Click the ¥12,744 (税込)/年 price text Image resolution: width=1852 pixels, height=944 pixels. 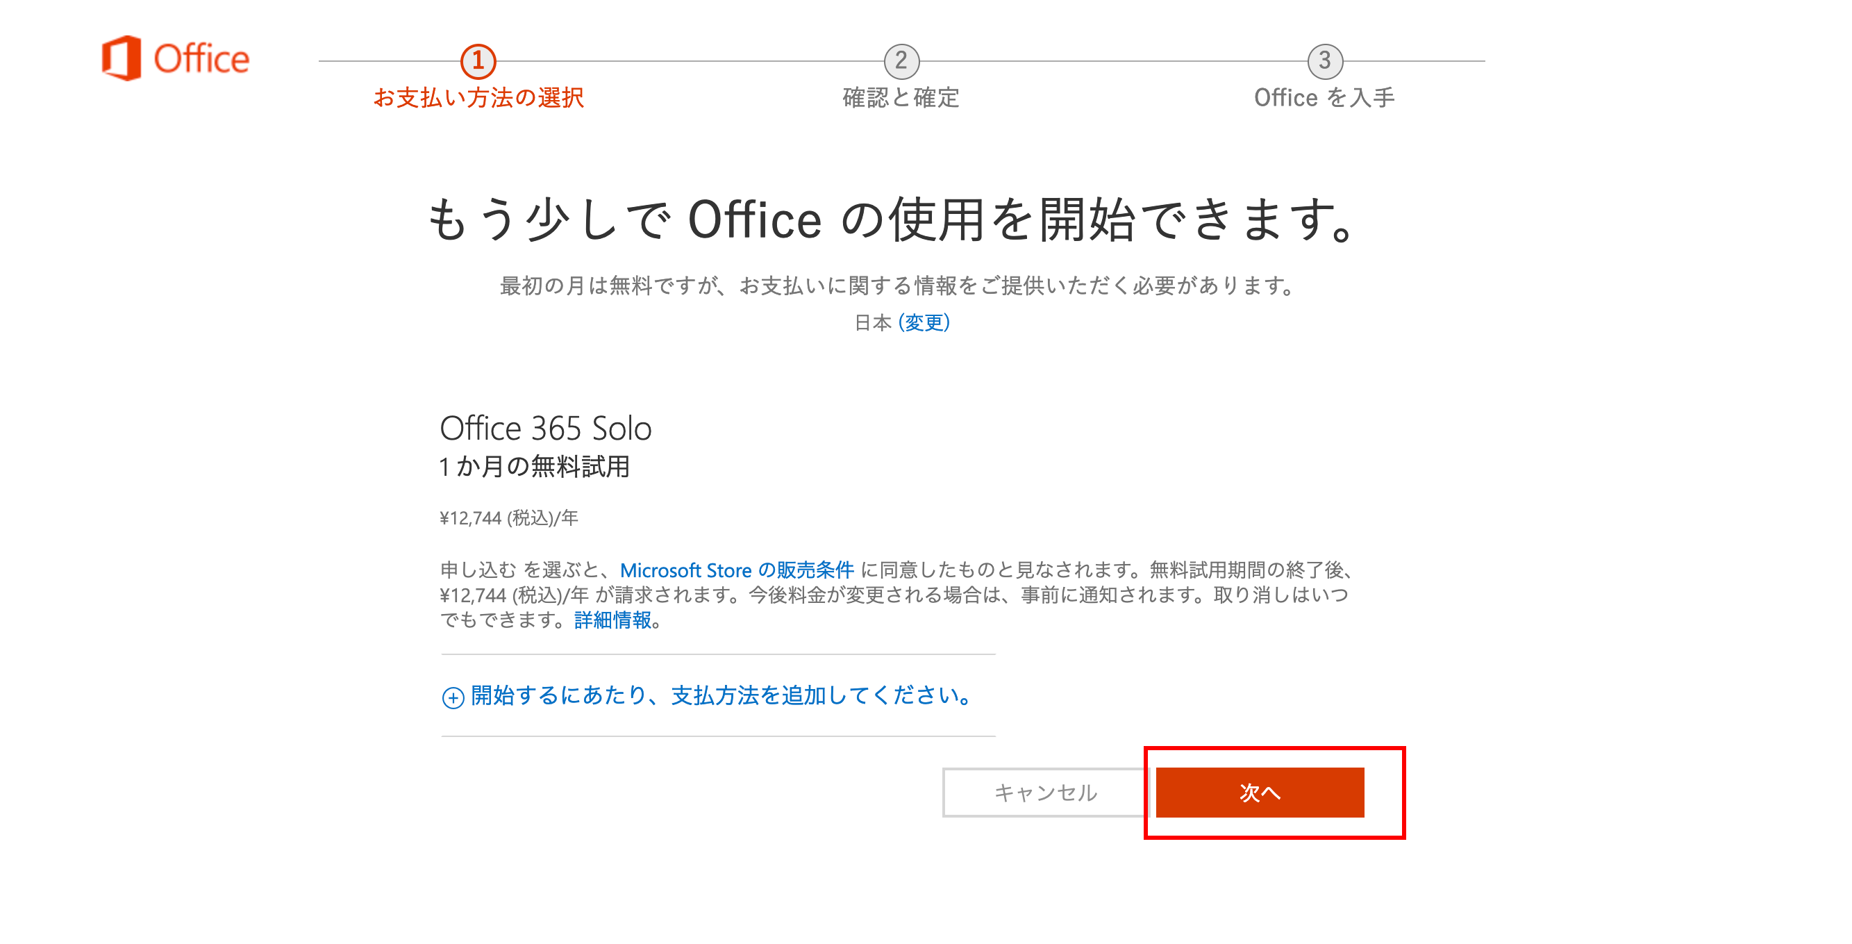[509, 517]
